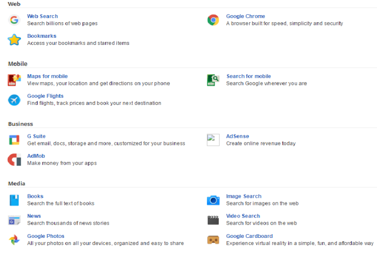Click 'Search Google wherever you are' text
Image resolution: width=377 pixels, height=253 pixels.
(x=266, y=83)
